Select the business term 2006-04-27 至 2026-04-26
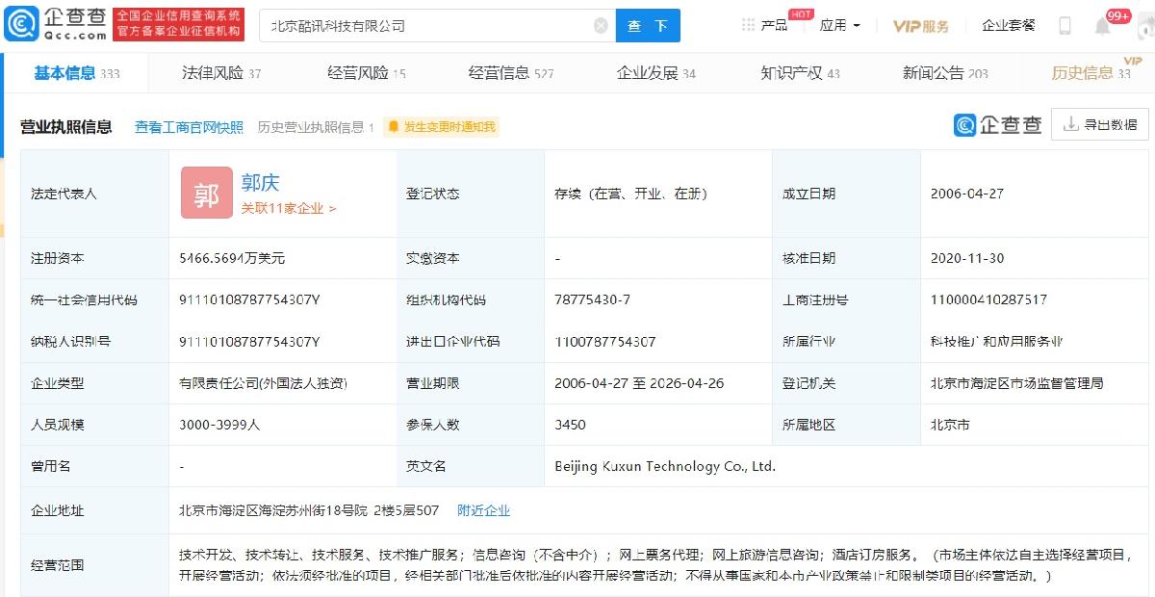1155x597 pixels. 639,383
